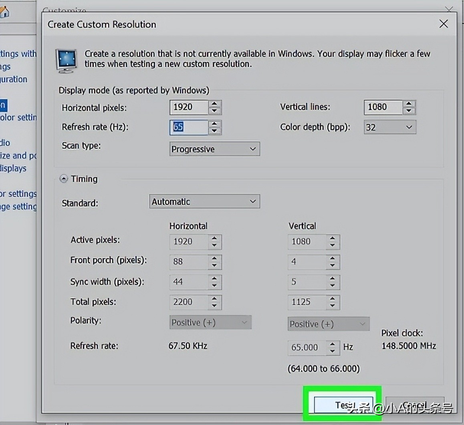Decrease vertical Front porch 4 value
This screenshot has width=464, height=425.
tap(333, 266)
